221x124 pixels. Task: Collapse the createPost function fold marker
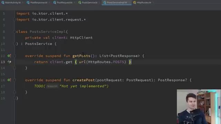[15, 80]
